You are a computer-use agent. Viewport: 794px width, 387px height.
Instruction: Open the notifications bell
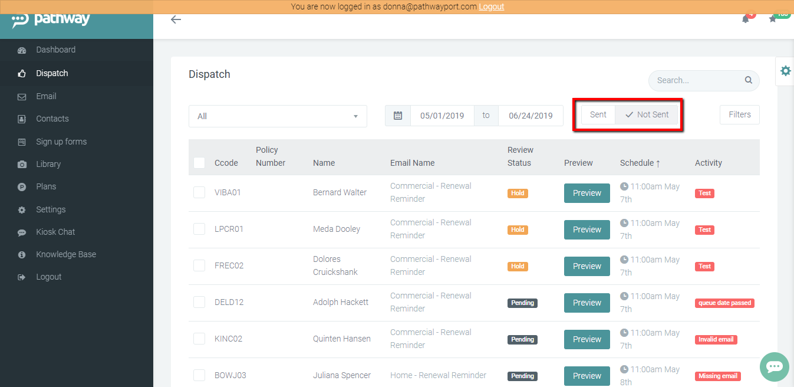[x=745, y=19]
